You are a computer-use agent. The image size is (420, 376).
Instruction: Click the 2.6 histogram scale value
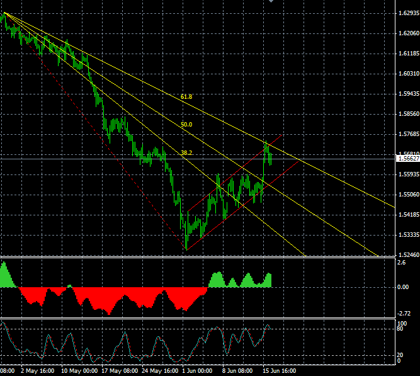pos(402,263)
